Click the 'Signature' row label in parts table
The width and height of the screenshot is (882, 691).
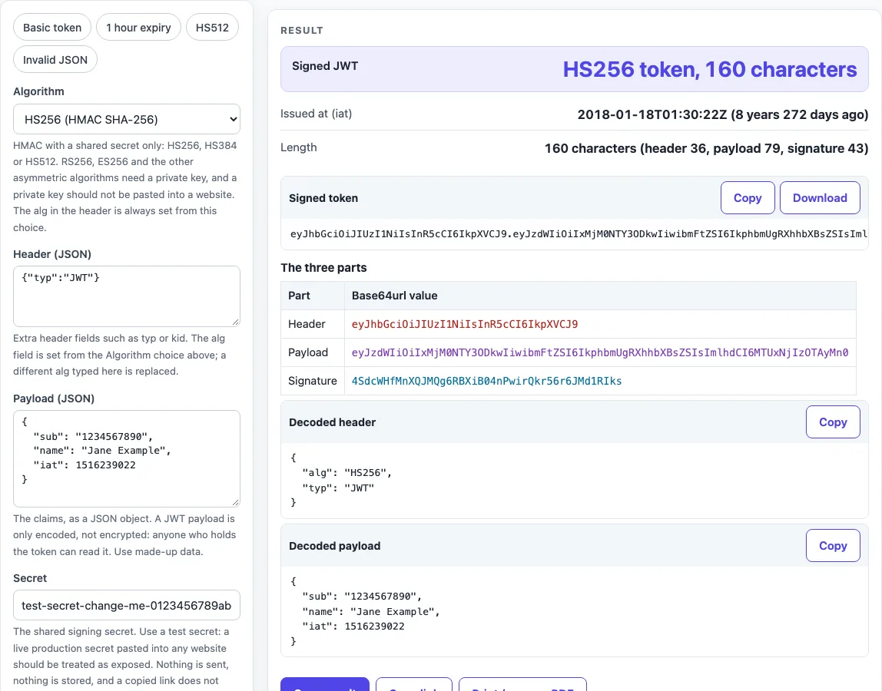(x=312, y=382)
